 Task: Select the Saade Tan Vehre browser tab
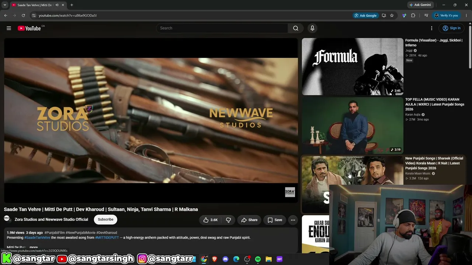point(36,5)
